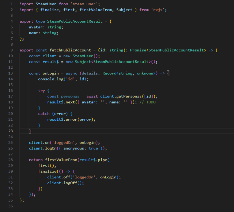Click the client.logOff() call on line 32
This screenshot has height=212, width=234.
coord(65,183)
